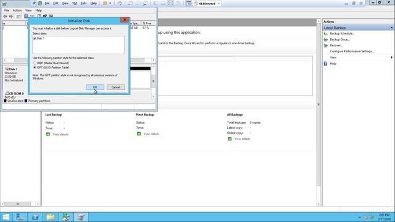Click the blue help icon in Disk Management toolbar
The image size is (395, 222).
tap(26, 16)
